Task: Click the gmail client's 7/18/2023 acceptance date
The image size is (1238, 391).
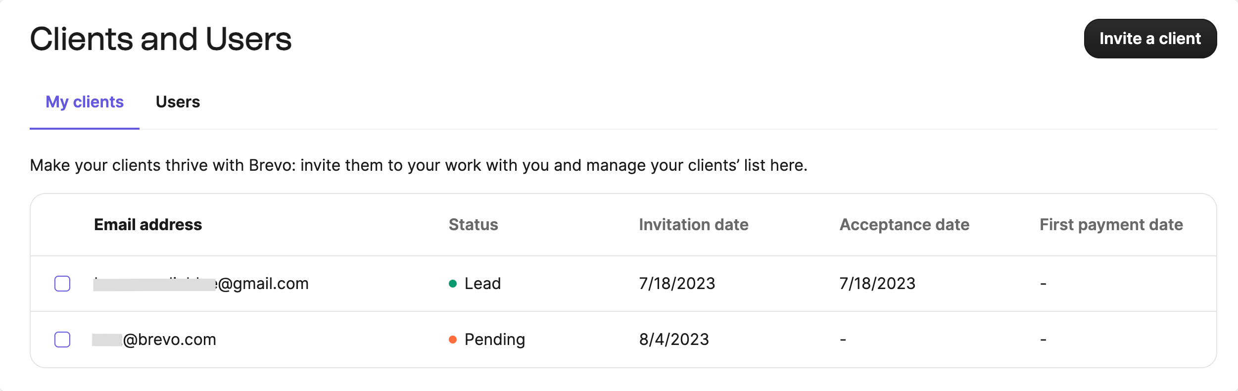Action: click(x=877, y=284)
